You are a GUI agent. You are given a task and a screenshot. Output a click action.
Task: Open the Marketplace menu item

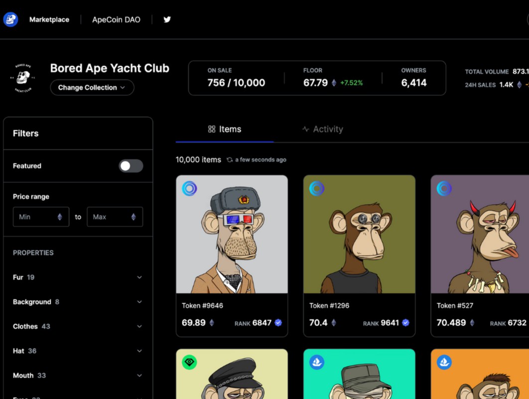point(49,19)
